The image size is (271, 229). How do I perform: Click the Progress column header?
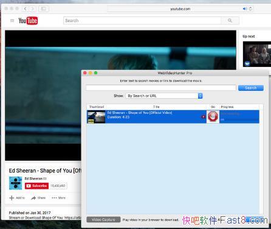[x=227, y=107]
